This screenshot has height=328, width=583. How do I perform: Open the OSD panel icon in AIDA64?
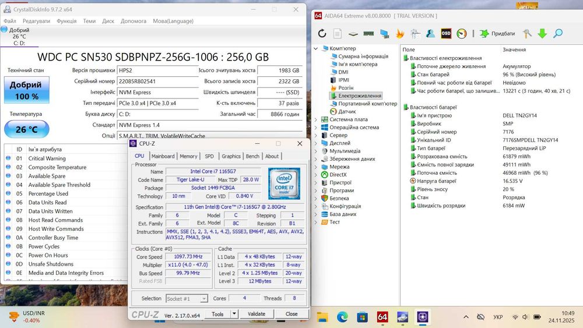point(446,33)
